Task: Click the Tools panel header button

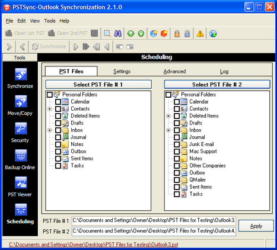Action: [20, 57]
